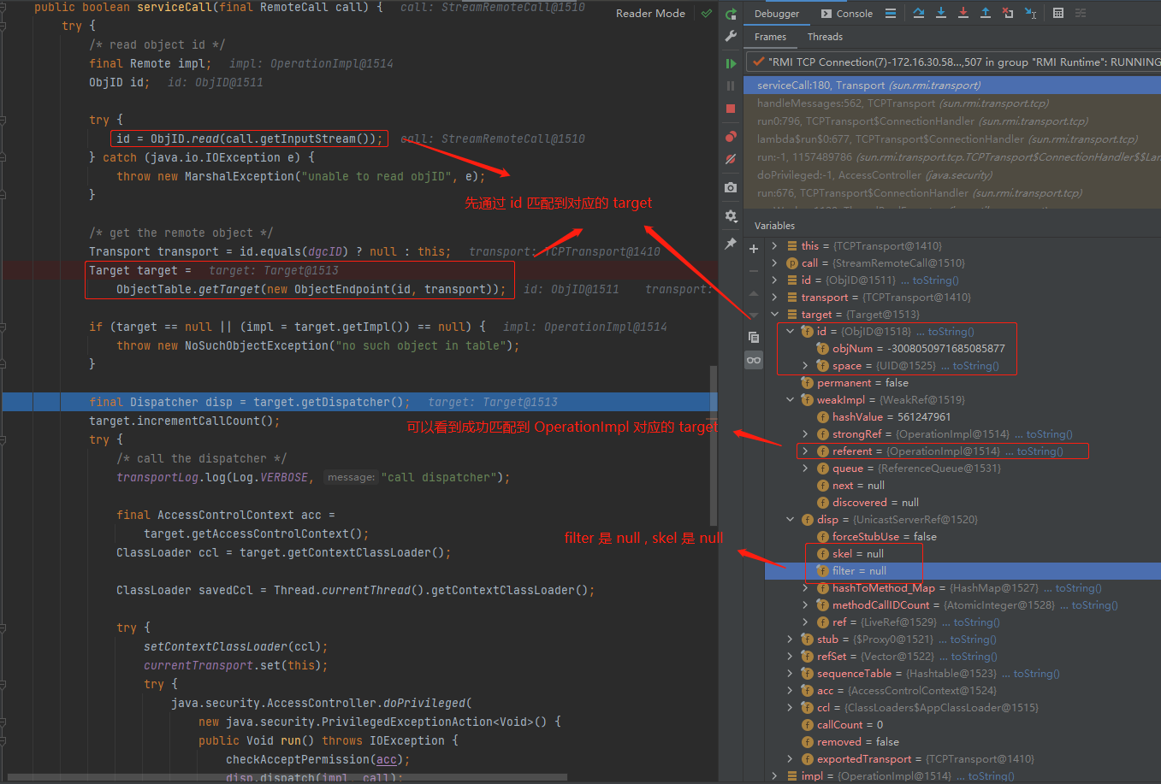The width and height of the screenshot is (1161, 784).
Task: Click toString() link beside strongRef
Action: click(1049, 434)
